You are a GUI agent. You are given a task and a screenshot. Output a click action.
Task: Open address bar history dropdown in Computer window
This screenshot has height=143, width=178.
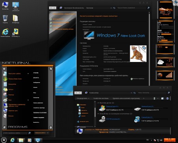pos(131,93)
